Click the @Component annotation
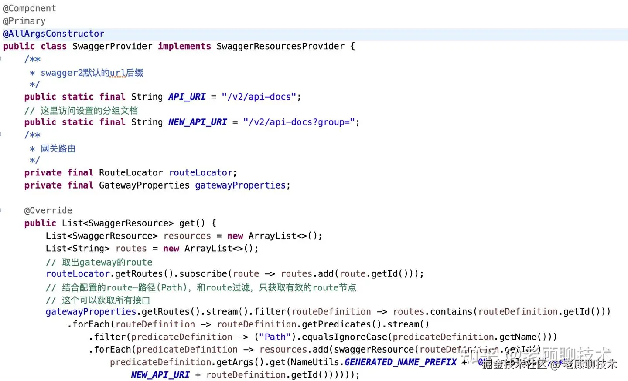Viewport: 628px width, 381px height. (x=30, y=8)
